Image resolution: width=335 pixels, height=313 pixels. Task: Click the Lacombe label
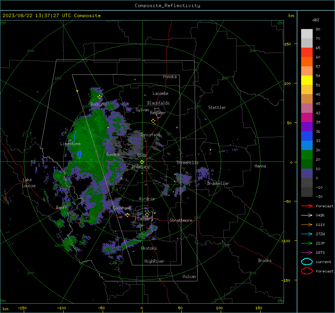click(x=160, y=93)
